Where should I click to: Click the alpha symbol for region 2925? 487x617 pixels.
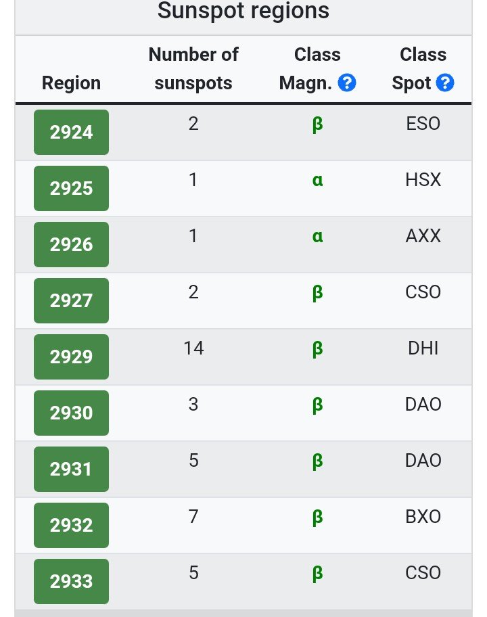point(317,180)
